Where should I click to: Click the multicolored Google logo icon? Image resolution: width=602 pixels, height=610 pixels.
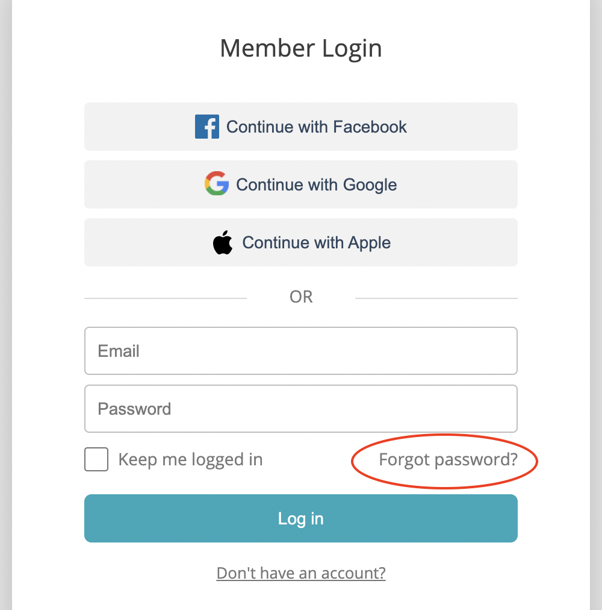[x=217, y=184]
